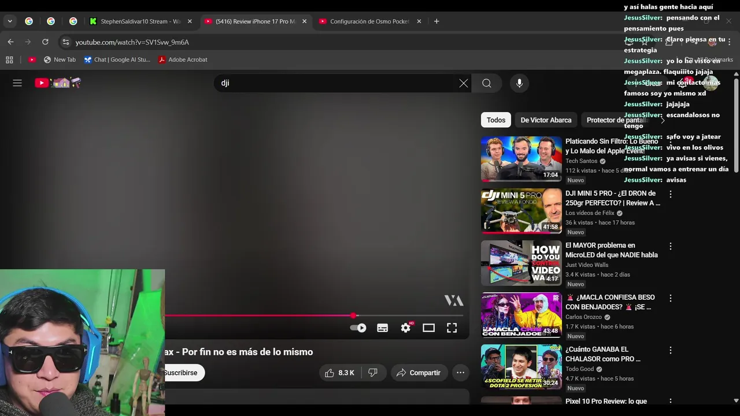
Task: Open Just Video Walls channel name
Action: [x=587, y=265]
